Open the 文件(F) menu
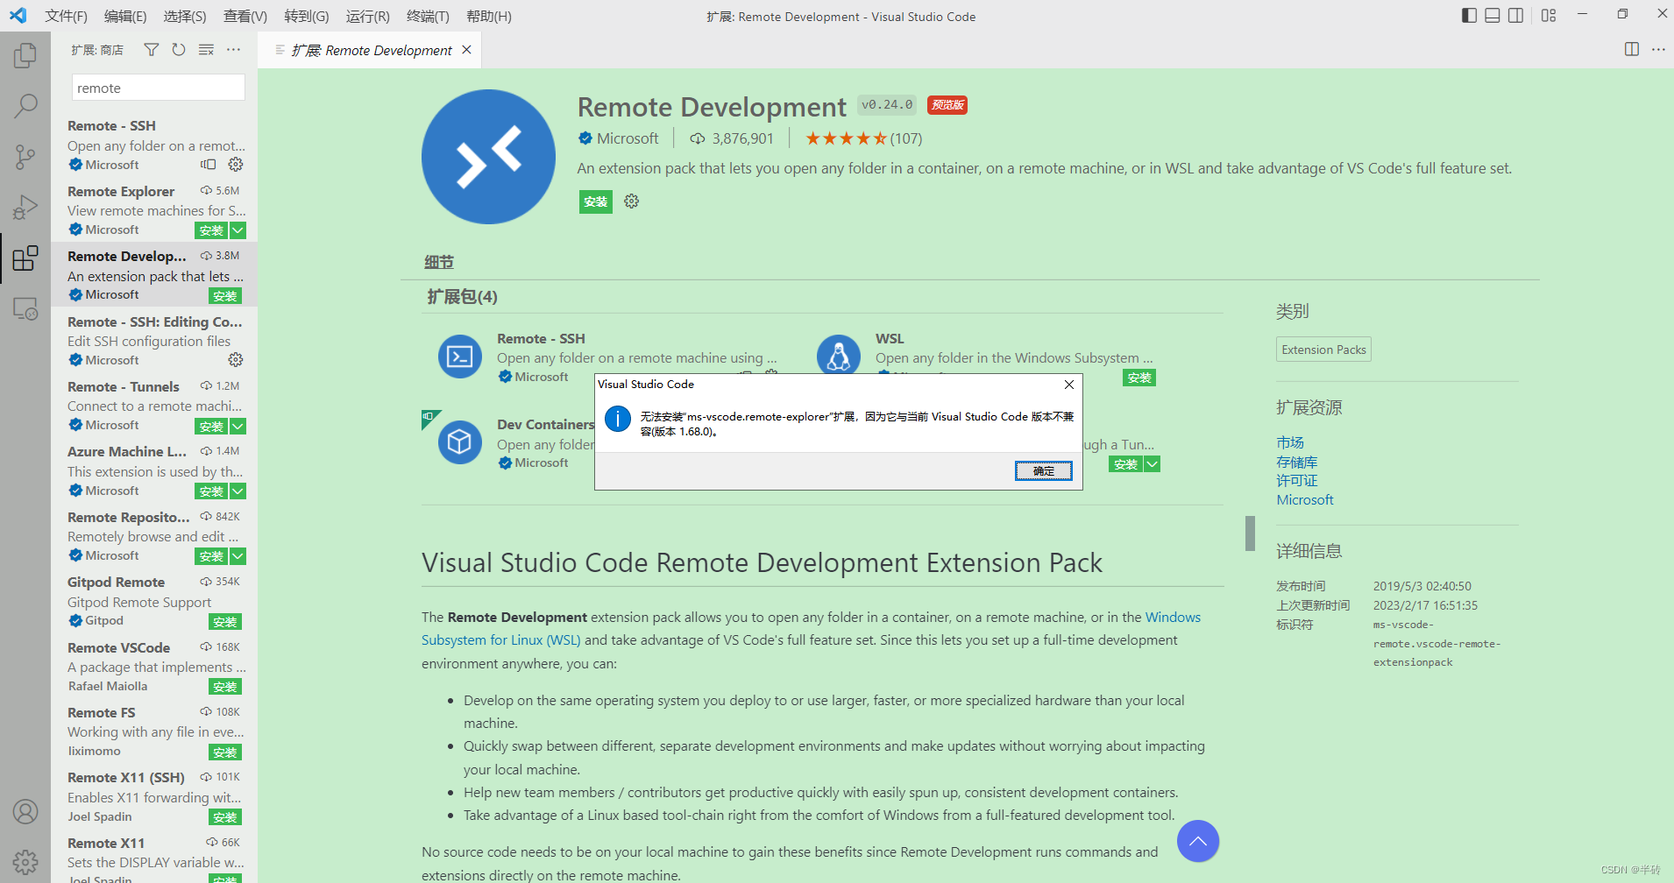 (67, 17)
